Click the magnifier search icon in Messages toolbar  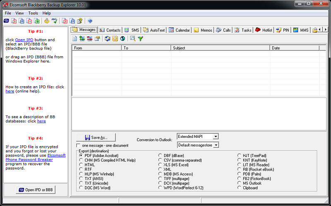[x=133, y=39]
